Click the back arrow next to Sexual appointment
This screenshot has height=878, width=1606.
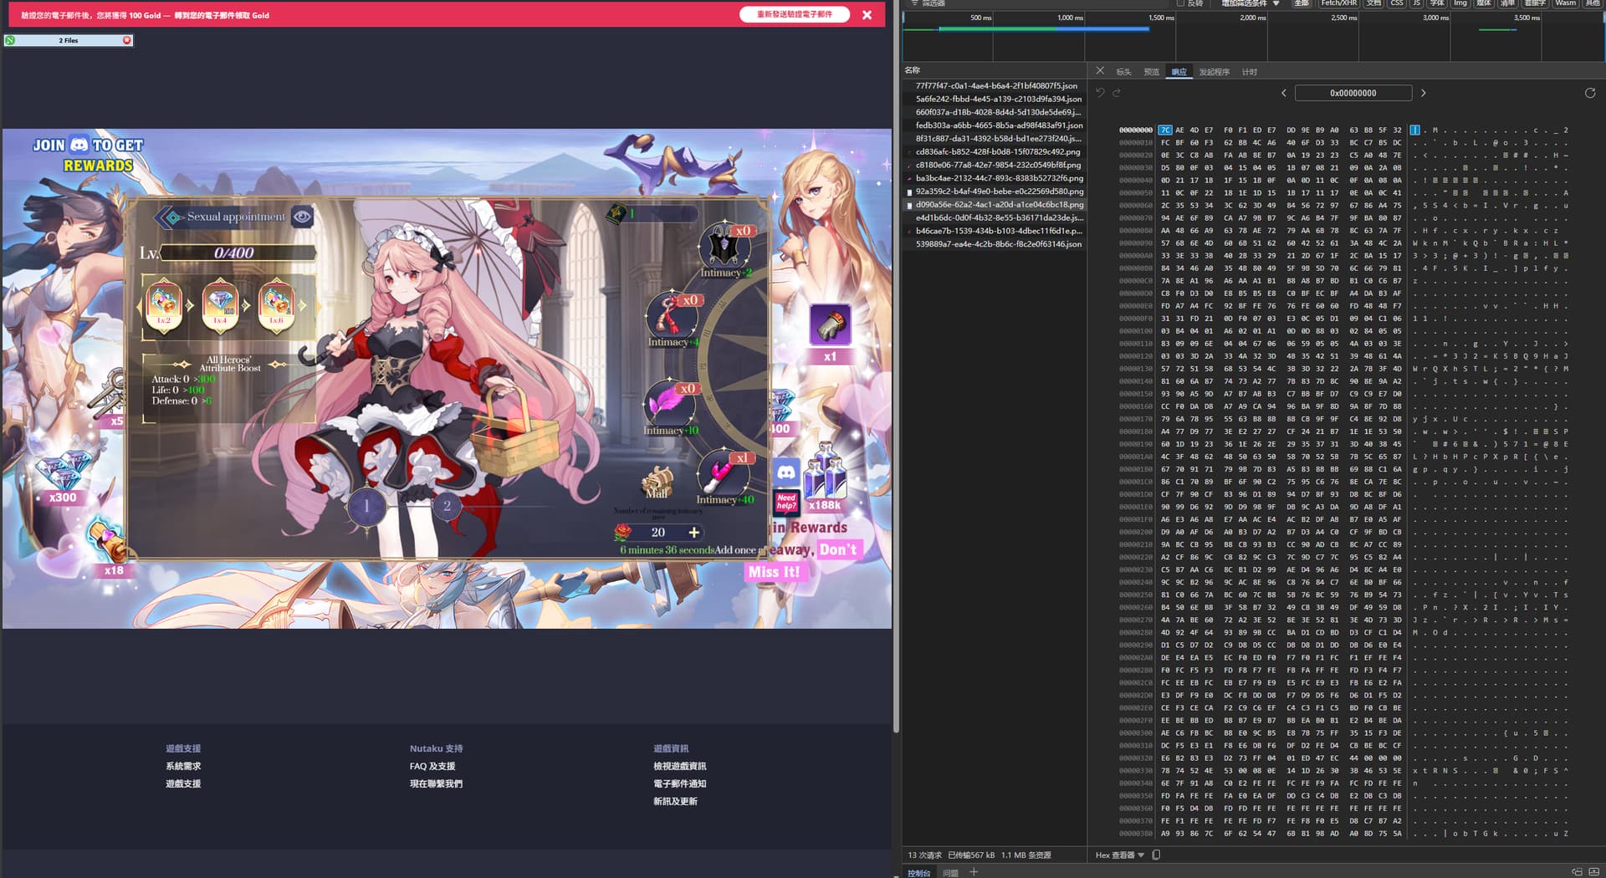point(168,217)
